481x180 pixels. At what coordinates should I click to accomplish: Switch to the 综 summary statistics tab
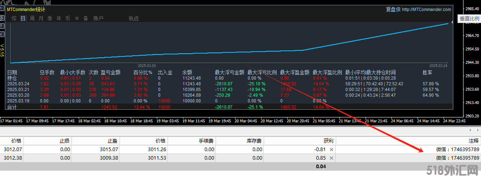(14, 18)
